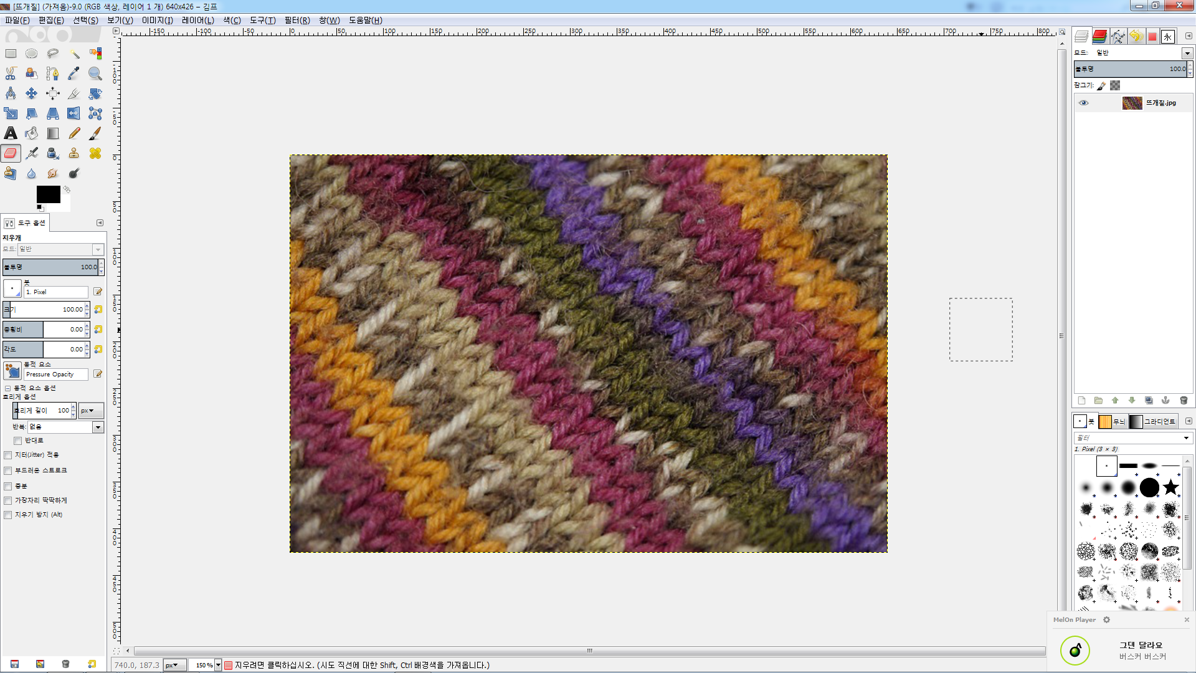1196x673 pixels.
Task: Enable 지터(Jitter) 적용 checkbox
Action: pos(8,456)
